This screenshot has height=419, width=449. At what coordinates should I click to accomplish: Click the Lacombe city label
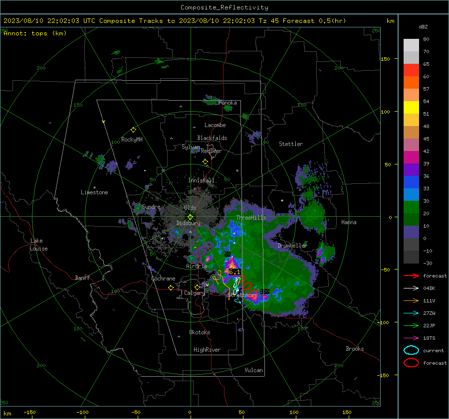click(215, 125)
